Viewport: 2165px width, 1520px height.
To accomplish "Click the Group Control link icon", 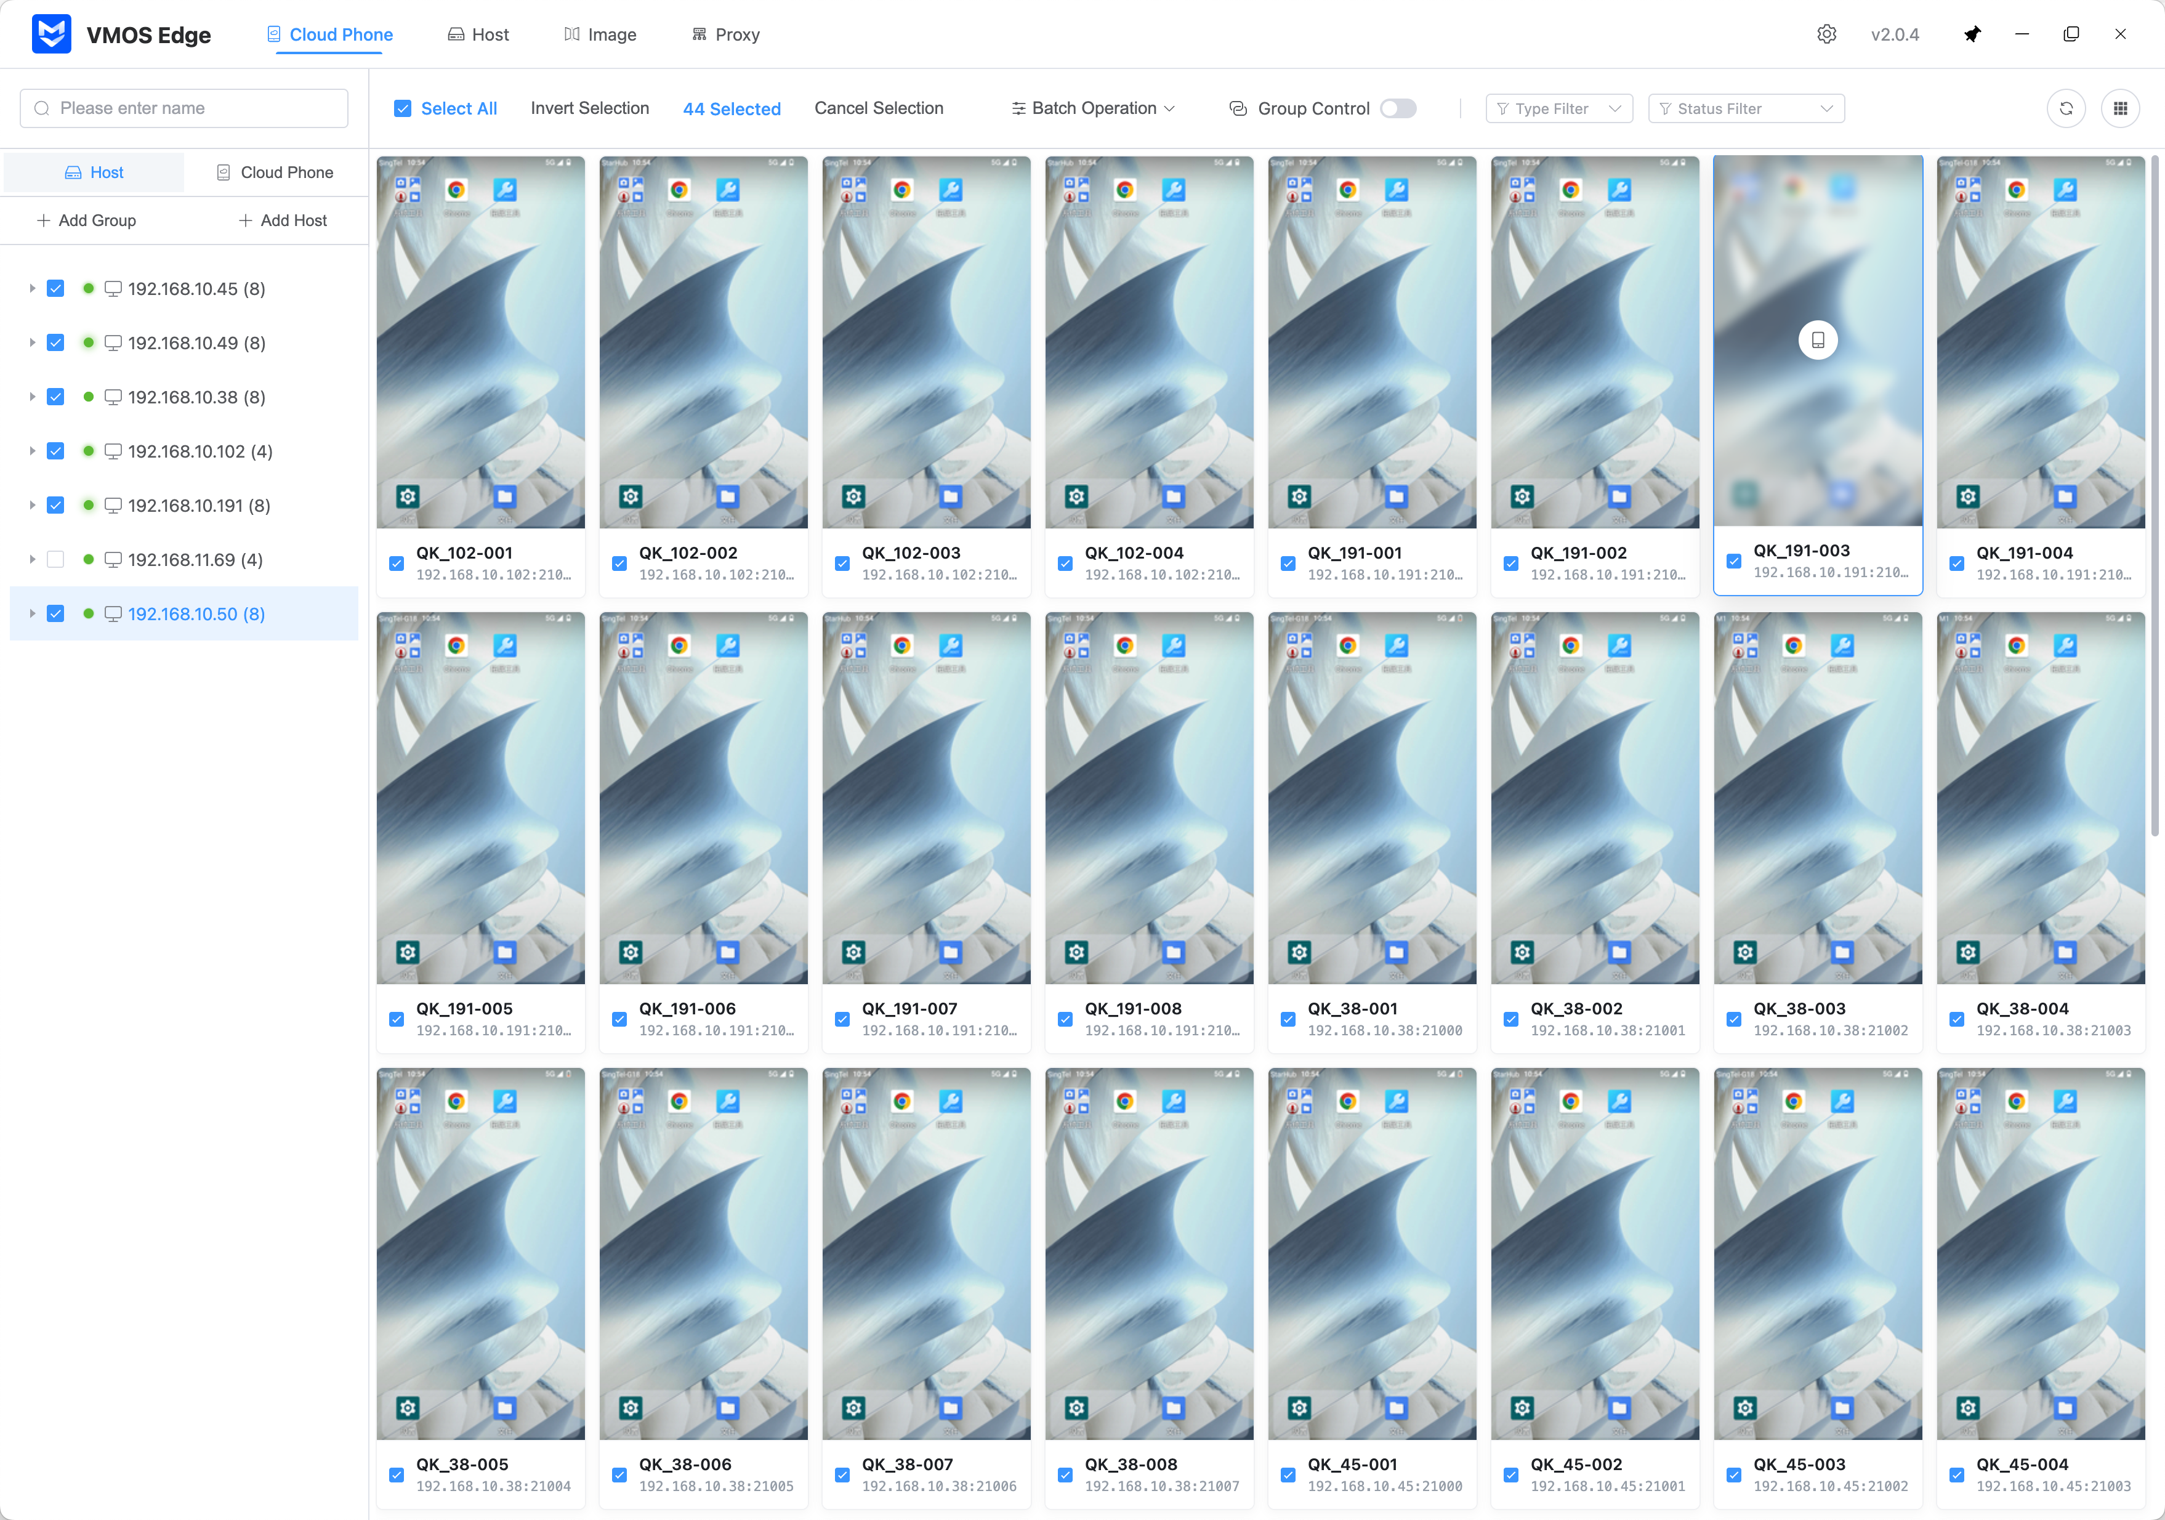I will click(x=1238, y=108).
